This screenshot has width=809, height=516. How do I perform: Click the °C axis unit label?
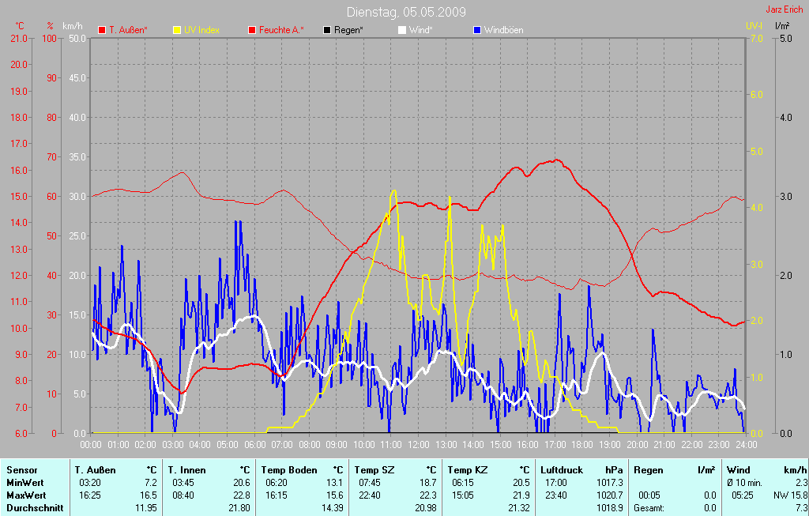pos(20,26)
